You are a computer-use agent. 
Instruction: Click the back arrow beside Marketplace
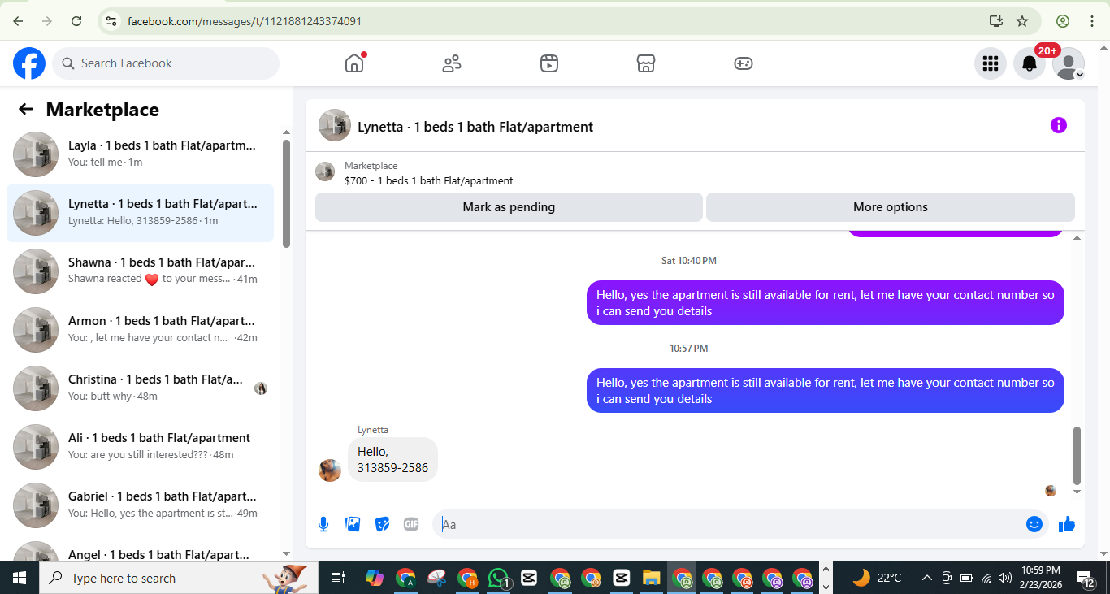point(26,110)
